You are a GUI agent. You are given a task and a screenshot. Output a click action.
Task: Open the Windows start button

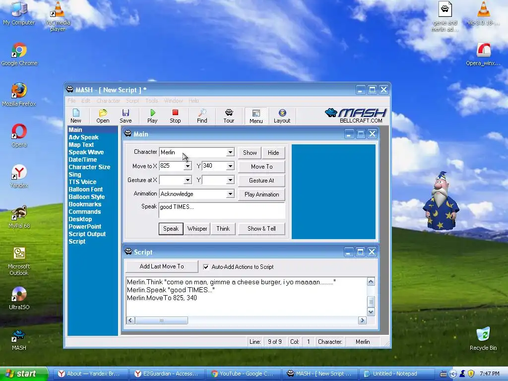(24, 374)
